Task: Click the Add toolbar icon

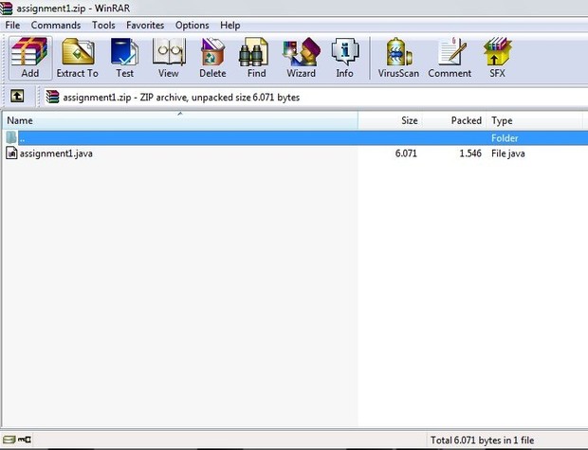Action: 30,58
